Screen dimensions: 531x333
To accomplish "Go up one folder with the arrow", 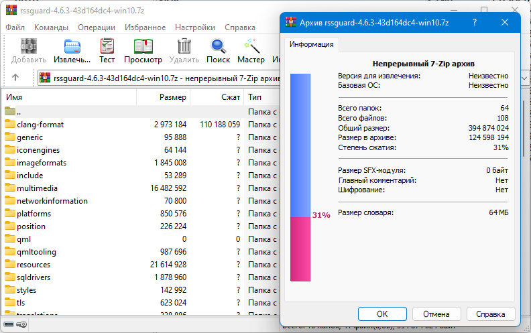I will (x=15, y=78).
